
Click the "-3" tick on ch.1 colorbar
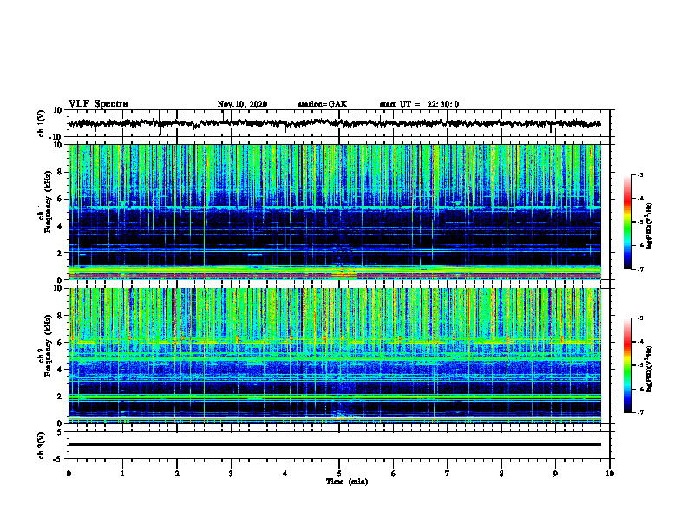pyautogui.click(x=640, y=175)
